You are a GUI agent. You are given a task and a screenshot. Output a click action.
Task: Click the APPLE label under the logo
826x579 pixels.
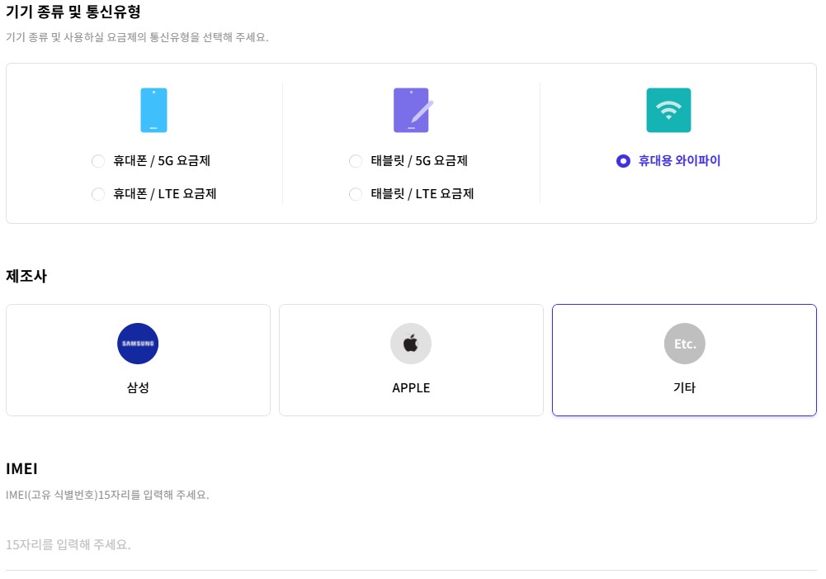tap(411, 387)
